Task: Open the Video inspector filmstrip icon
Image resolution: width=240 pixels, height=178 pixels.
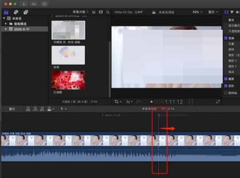Action: (x=227, y=12)
